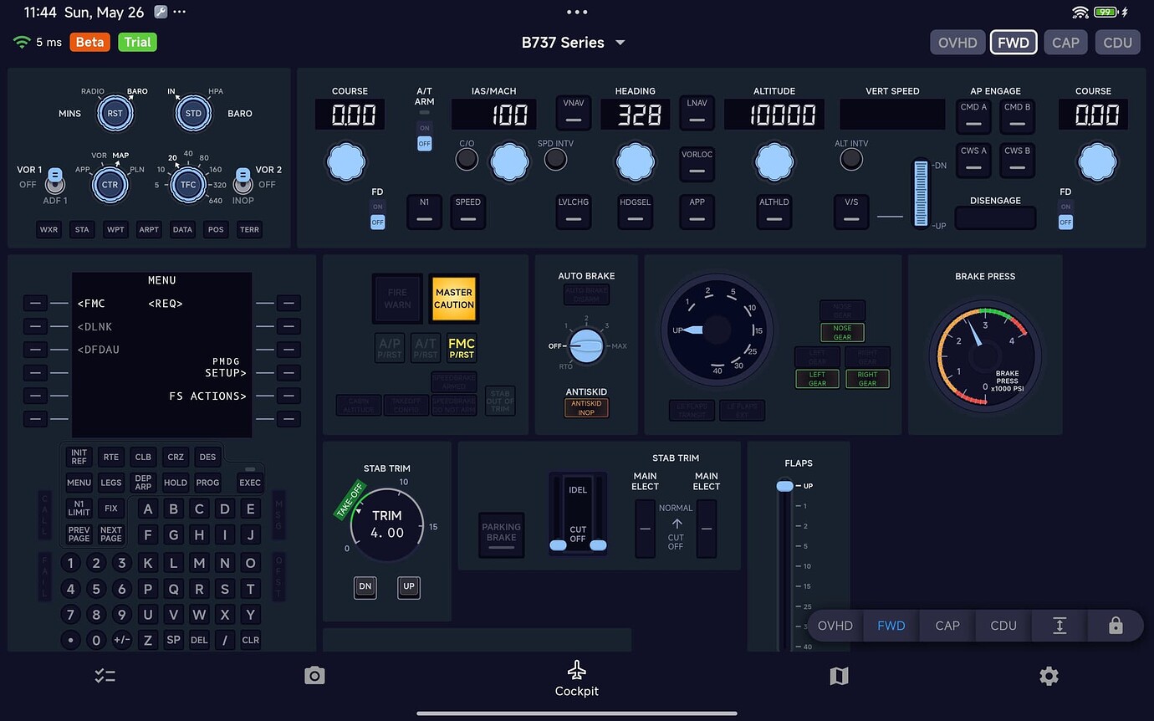The width and height of the screenshot is (1154, 721).
Task: Open the map view icon
Action: point(839,675)
